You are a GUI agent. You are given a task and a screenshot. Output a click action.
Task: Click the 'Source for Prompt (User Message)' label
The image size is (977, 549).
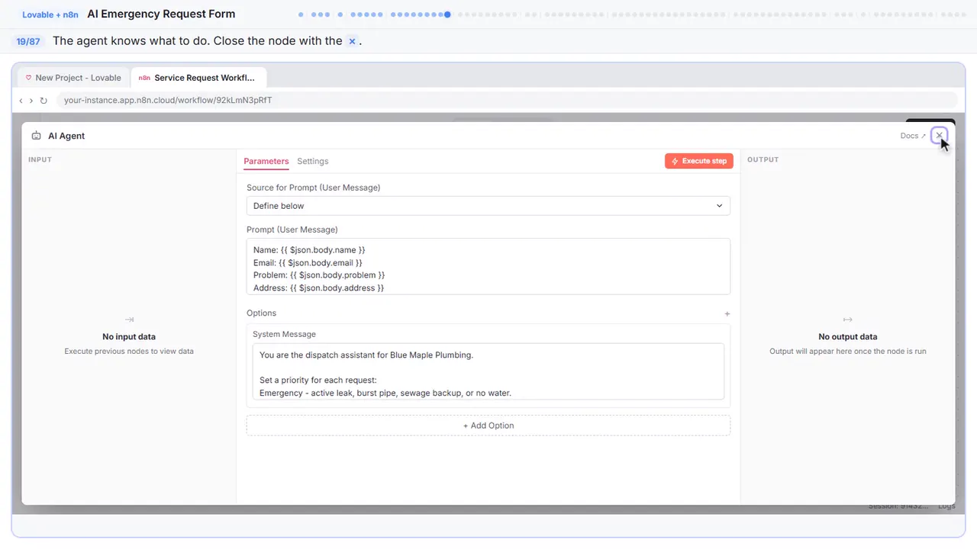[x=313, y=188]
